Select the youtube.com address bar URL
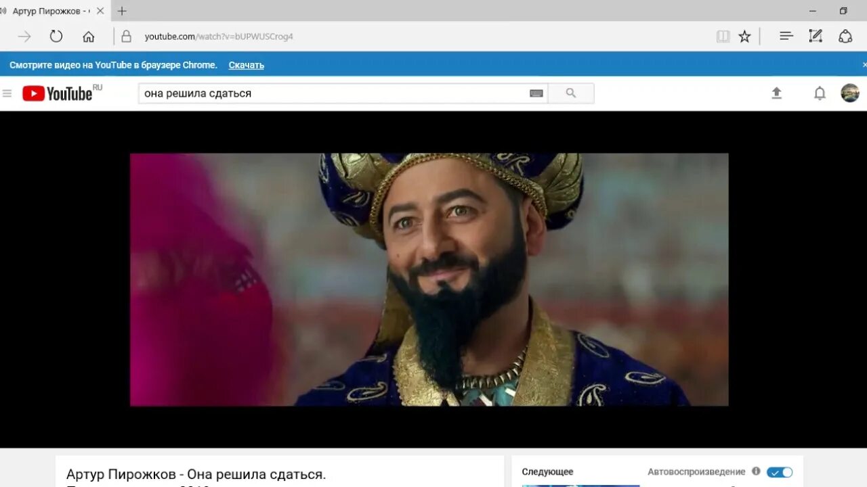The width and height of the screenshot is (867, 487). pyautogui.click(x=219, y=37)
